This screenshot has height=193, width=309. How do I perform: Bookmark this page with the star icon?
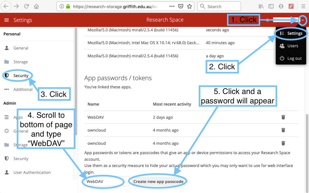(189, 6)
